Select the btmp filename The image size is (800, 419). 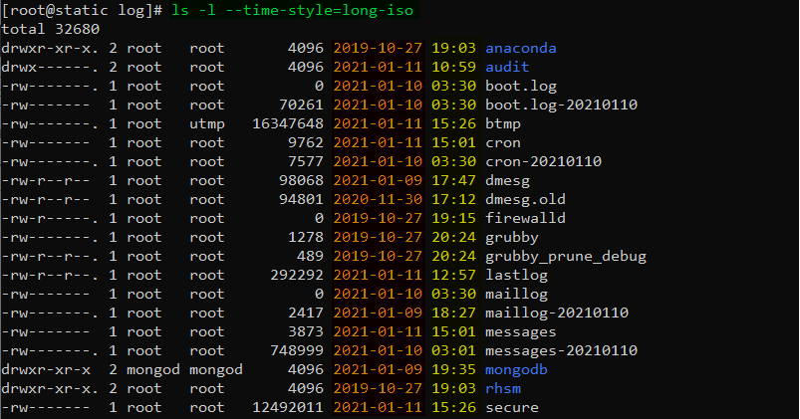pyautogui.click(x=503, y=124)
